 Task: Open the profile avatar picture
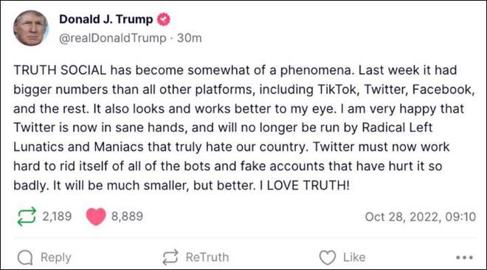coord(30,28)
